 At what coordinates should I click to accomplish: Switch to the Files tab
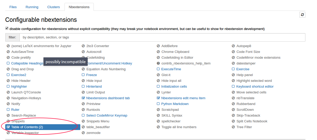(x=13, y=7)
